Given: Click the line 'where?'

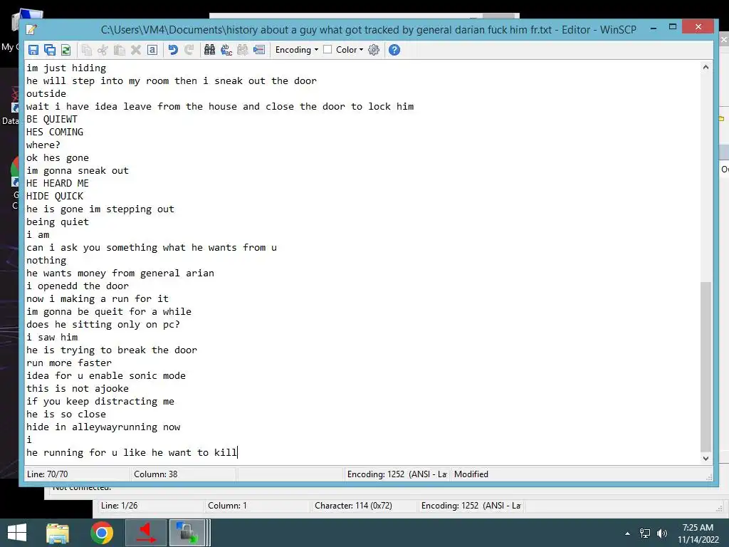Looking at the screenshot, I should (43, 145).
